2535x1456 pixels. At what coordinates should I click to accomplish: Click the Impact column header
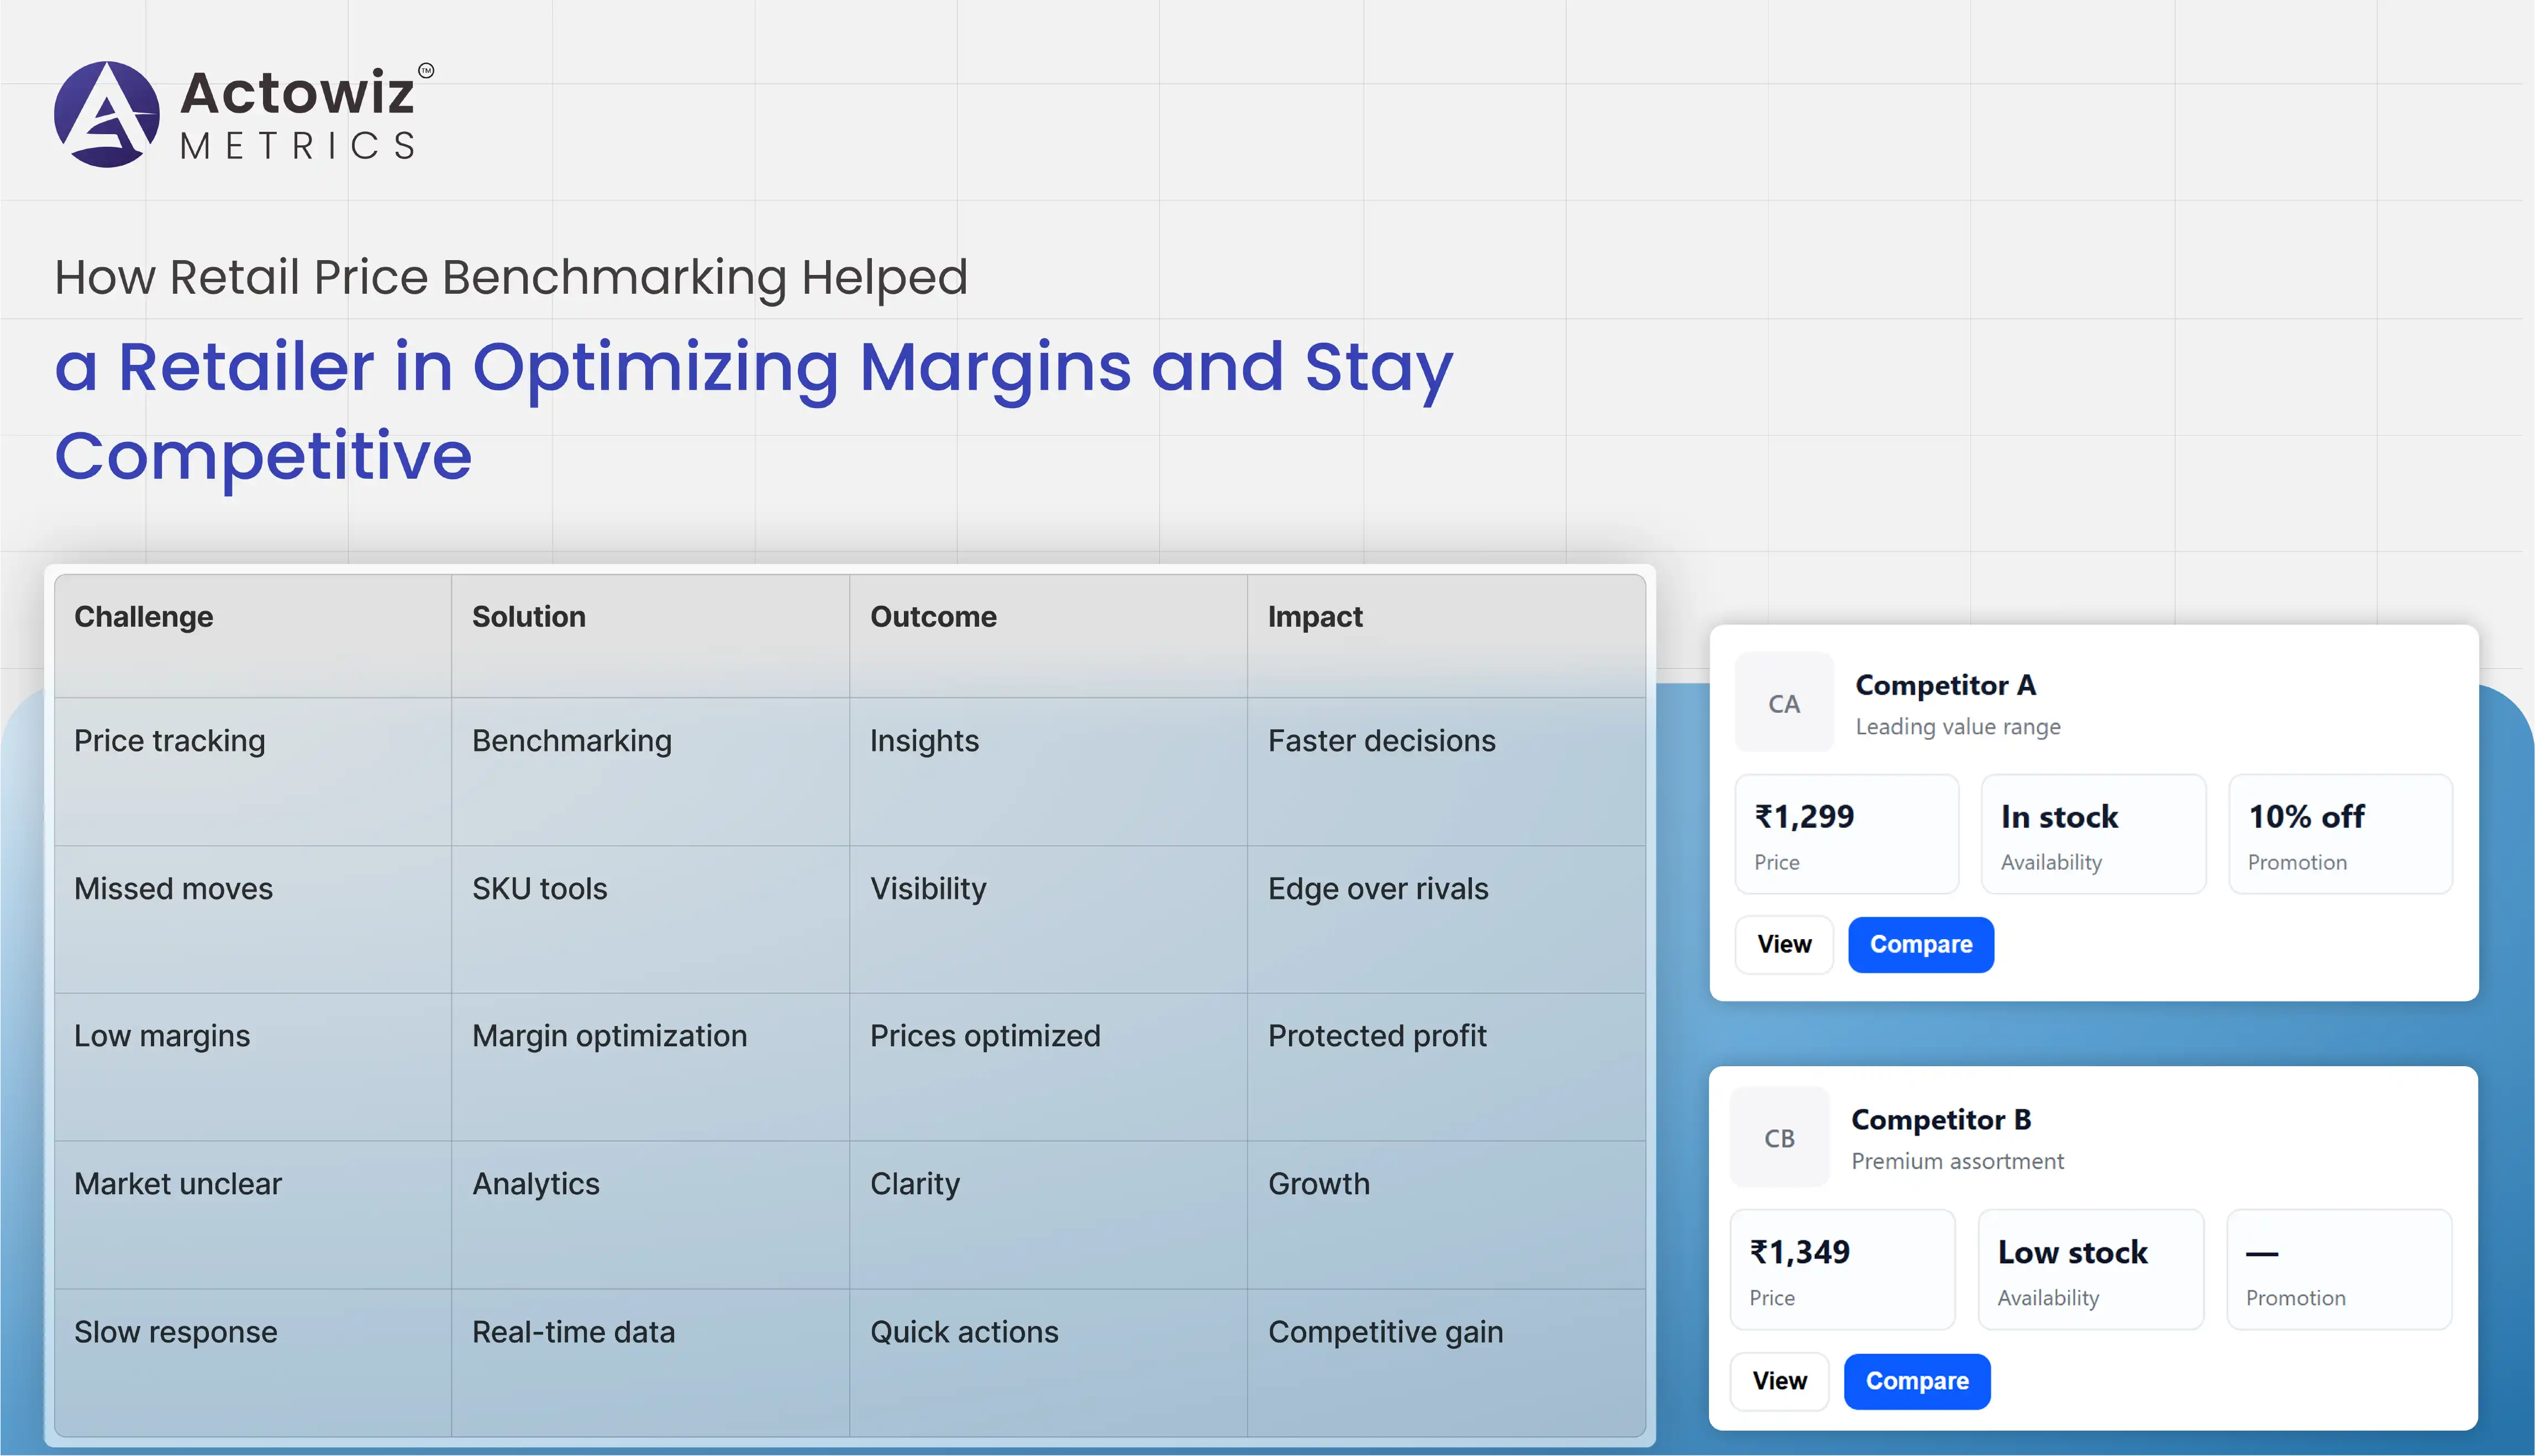[x=1314, y=617]
